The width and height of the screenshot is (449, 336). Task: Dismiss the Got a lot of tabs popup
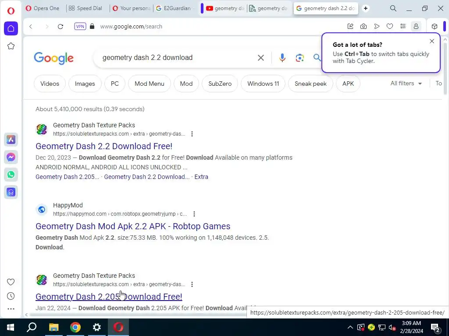(x=432, y=41)
